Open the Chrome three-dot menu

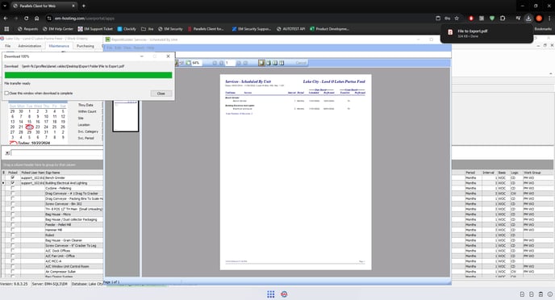coord(549,18)
